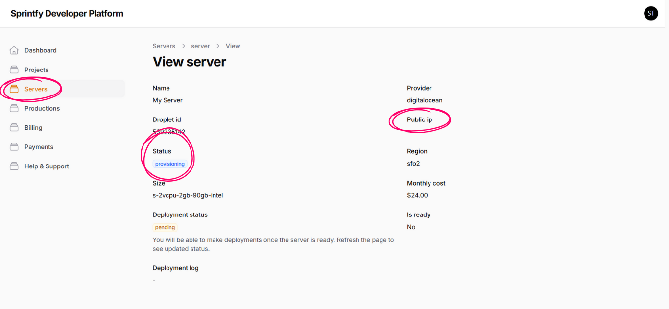Screen dimensions: 669x309
Task: Click the Billing icon in sidebar
Action: point(14,127)
